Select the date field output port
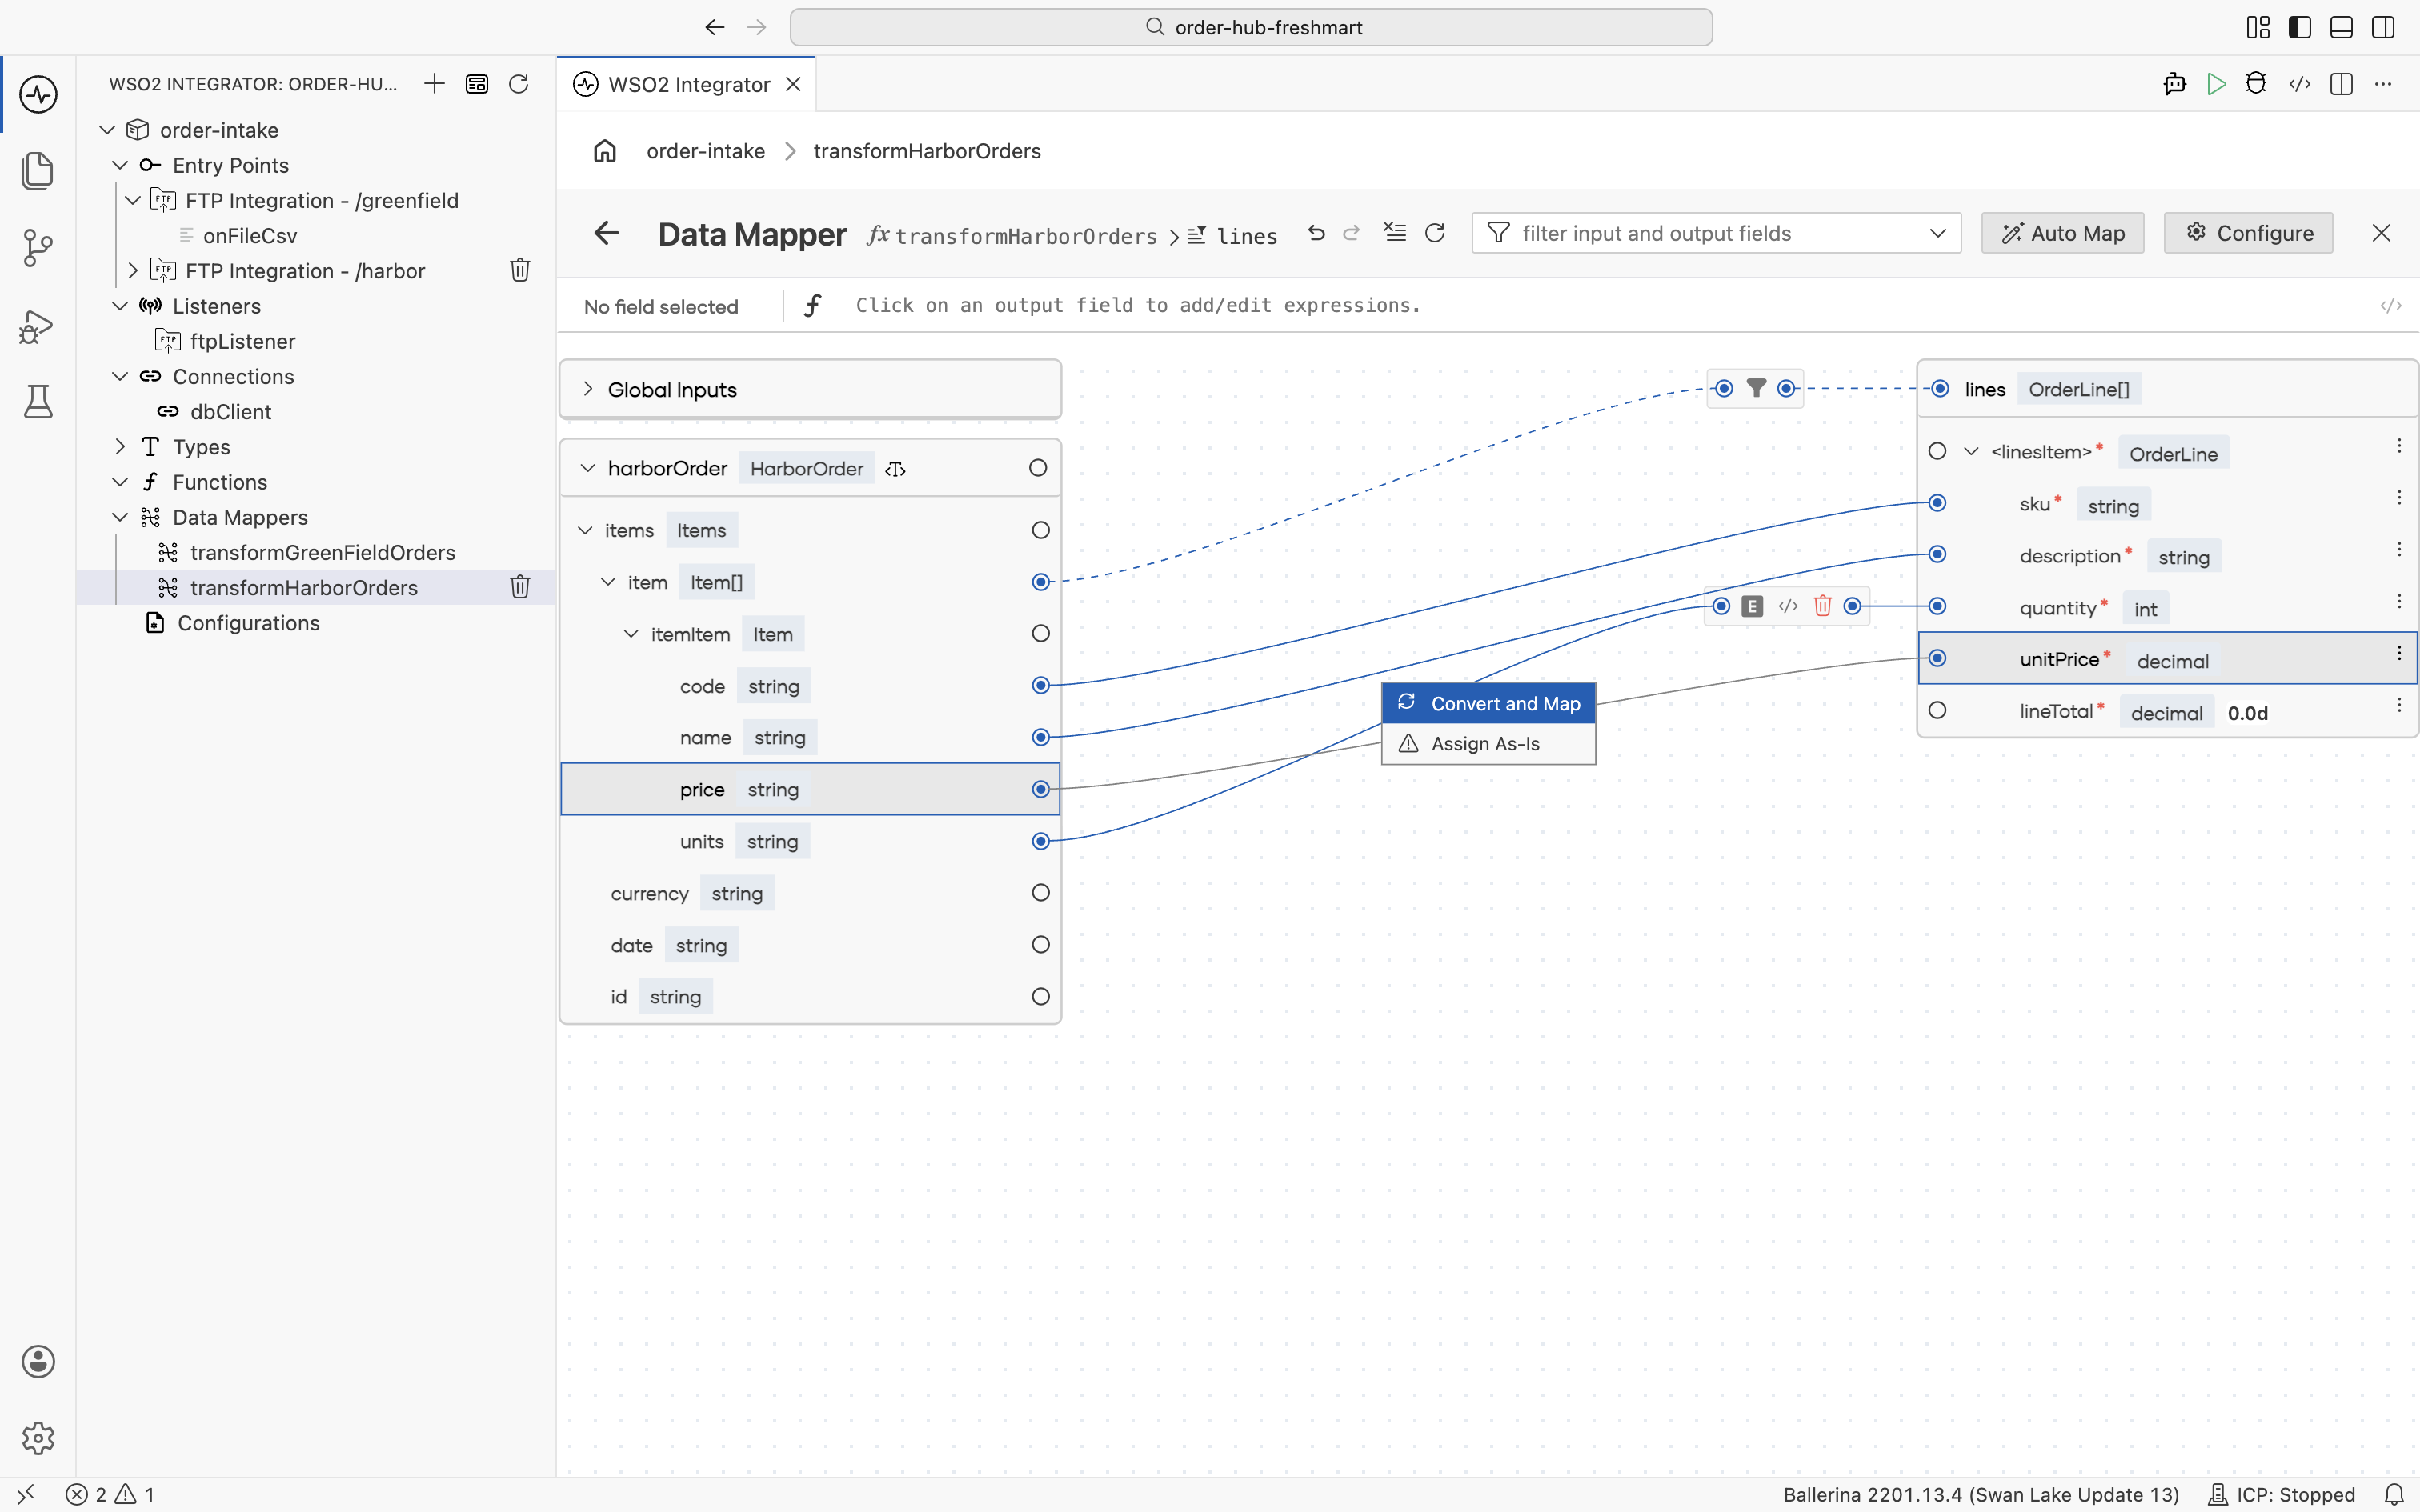Image resolution: width=2420 pixels, height=1512 pixels. coord(1040,945)
